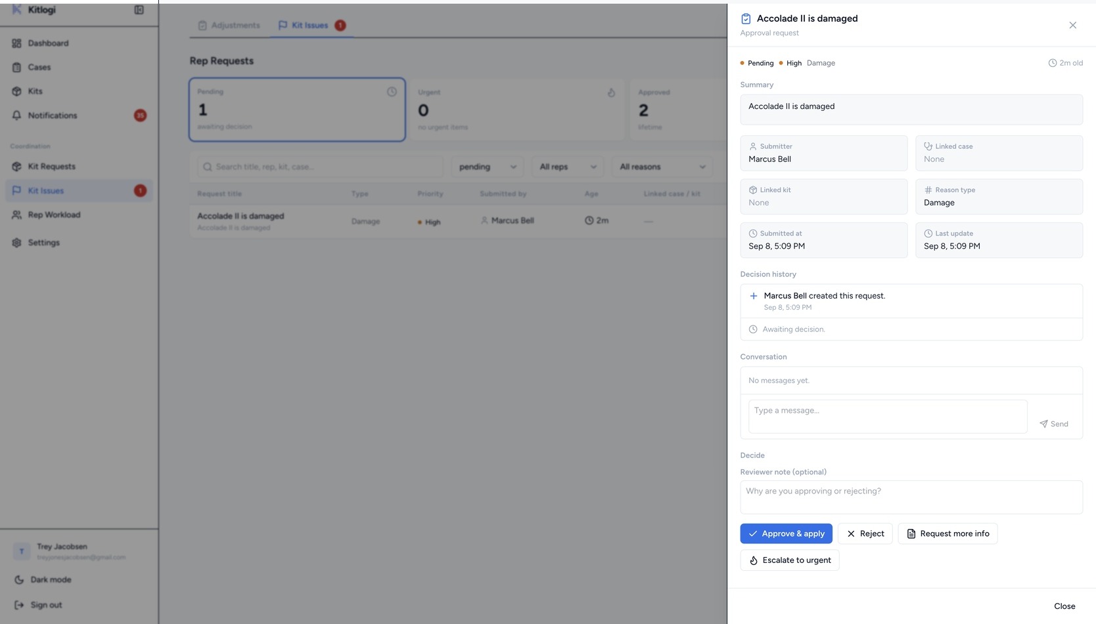Collapse sidebar using the Kitlogi panel icon
The height and width of the screenshot is (624, 1096).
pos(139,10)
